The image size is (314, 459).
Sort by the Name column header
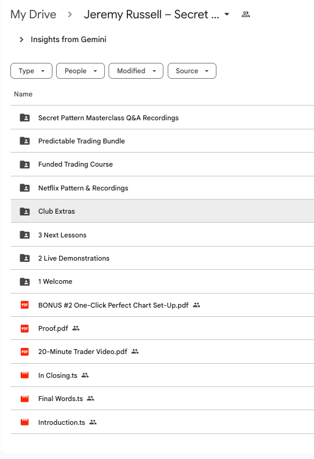click(x=23, y=94)
